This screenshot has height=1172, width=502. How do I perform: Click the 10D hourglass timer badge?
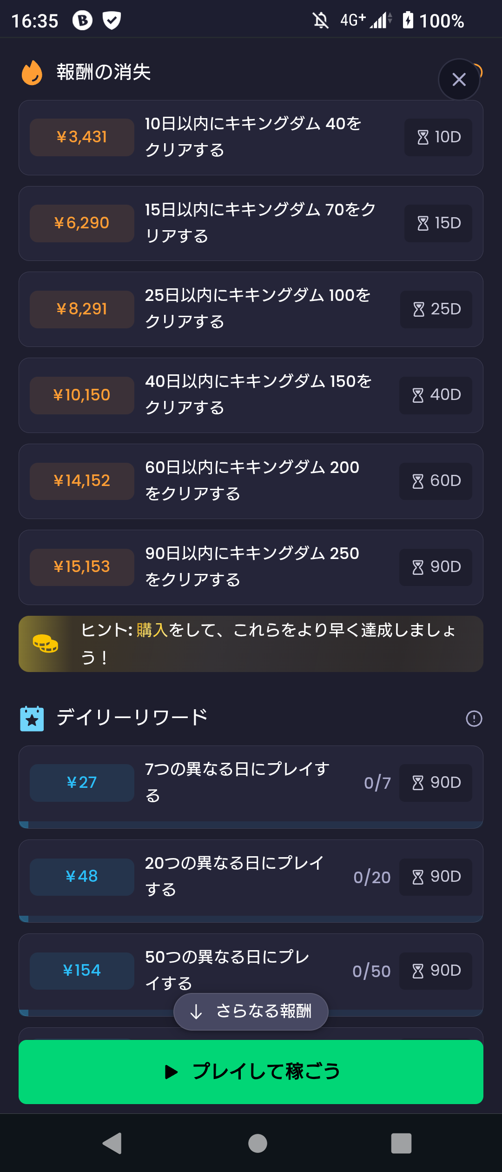(438, 137)
